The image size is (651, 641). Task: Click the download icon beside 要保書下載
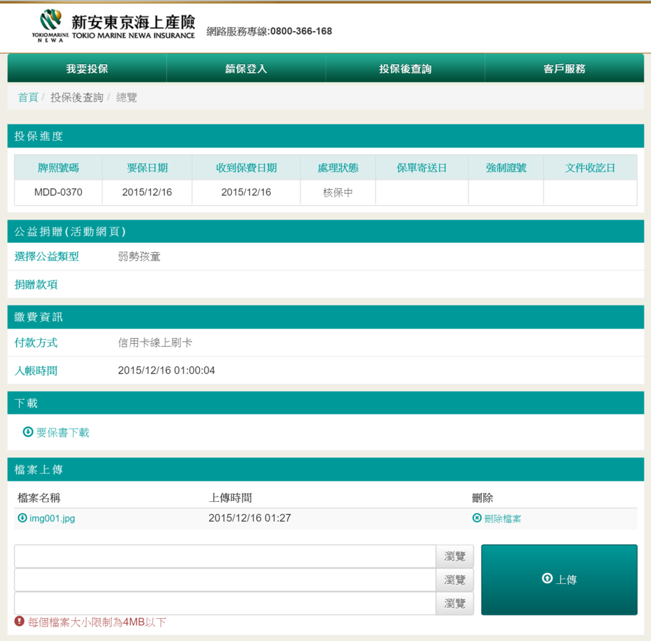(27, 432)
